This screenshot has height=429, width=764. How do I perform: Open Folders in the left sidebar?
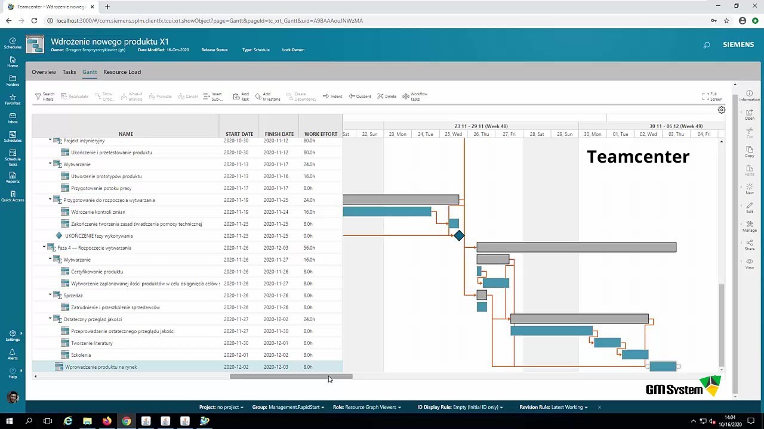coord(13,81)
